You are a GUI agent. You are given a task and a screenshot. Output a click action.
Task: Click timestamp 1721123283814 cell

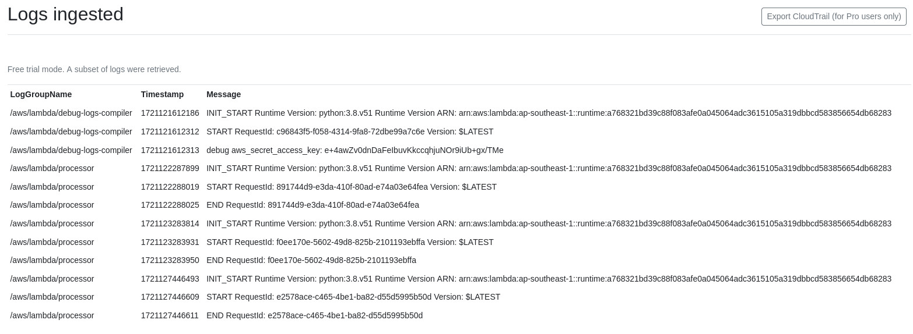point(170,223)
